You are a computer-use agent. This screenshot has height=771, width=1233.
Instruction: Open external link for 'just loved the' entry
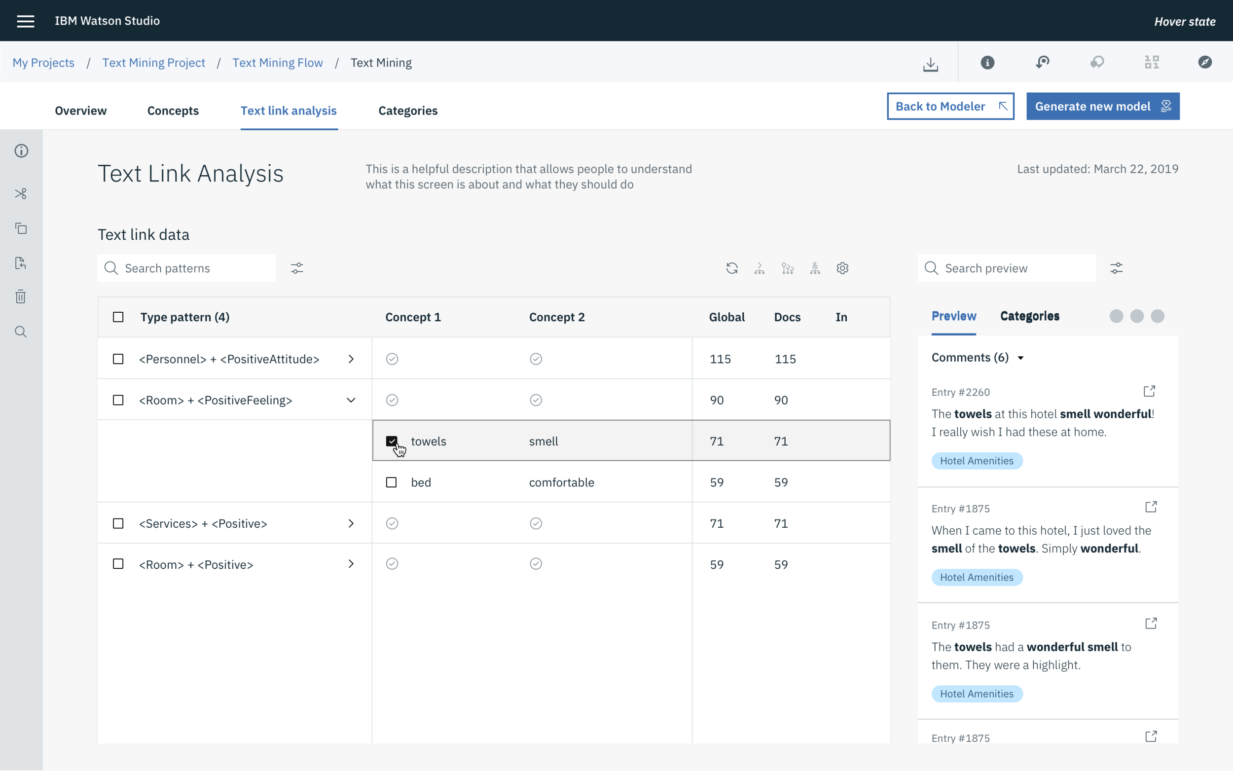coord(1151,507)
